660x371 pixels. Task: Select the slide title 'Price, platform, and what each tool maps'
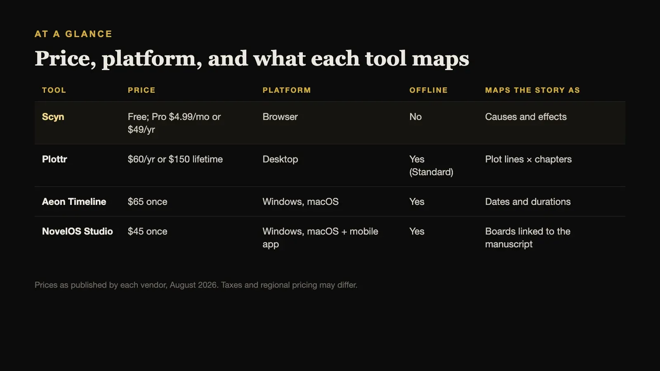click(x=252, y=59)
